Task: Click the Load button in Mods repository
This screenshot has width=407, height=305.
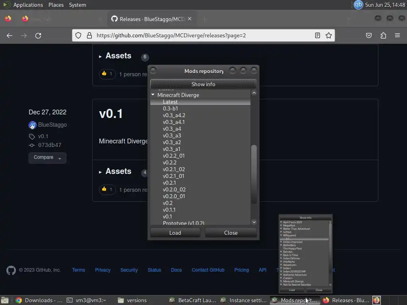Action: click(175, 233)
